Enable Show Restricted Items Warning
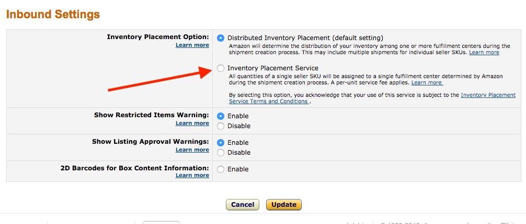Image resolution: width=526 pixels, height=224 pixels. 221,116
